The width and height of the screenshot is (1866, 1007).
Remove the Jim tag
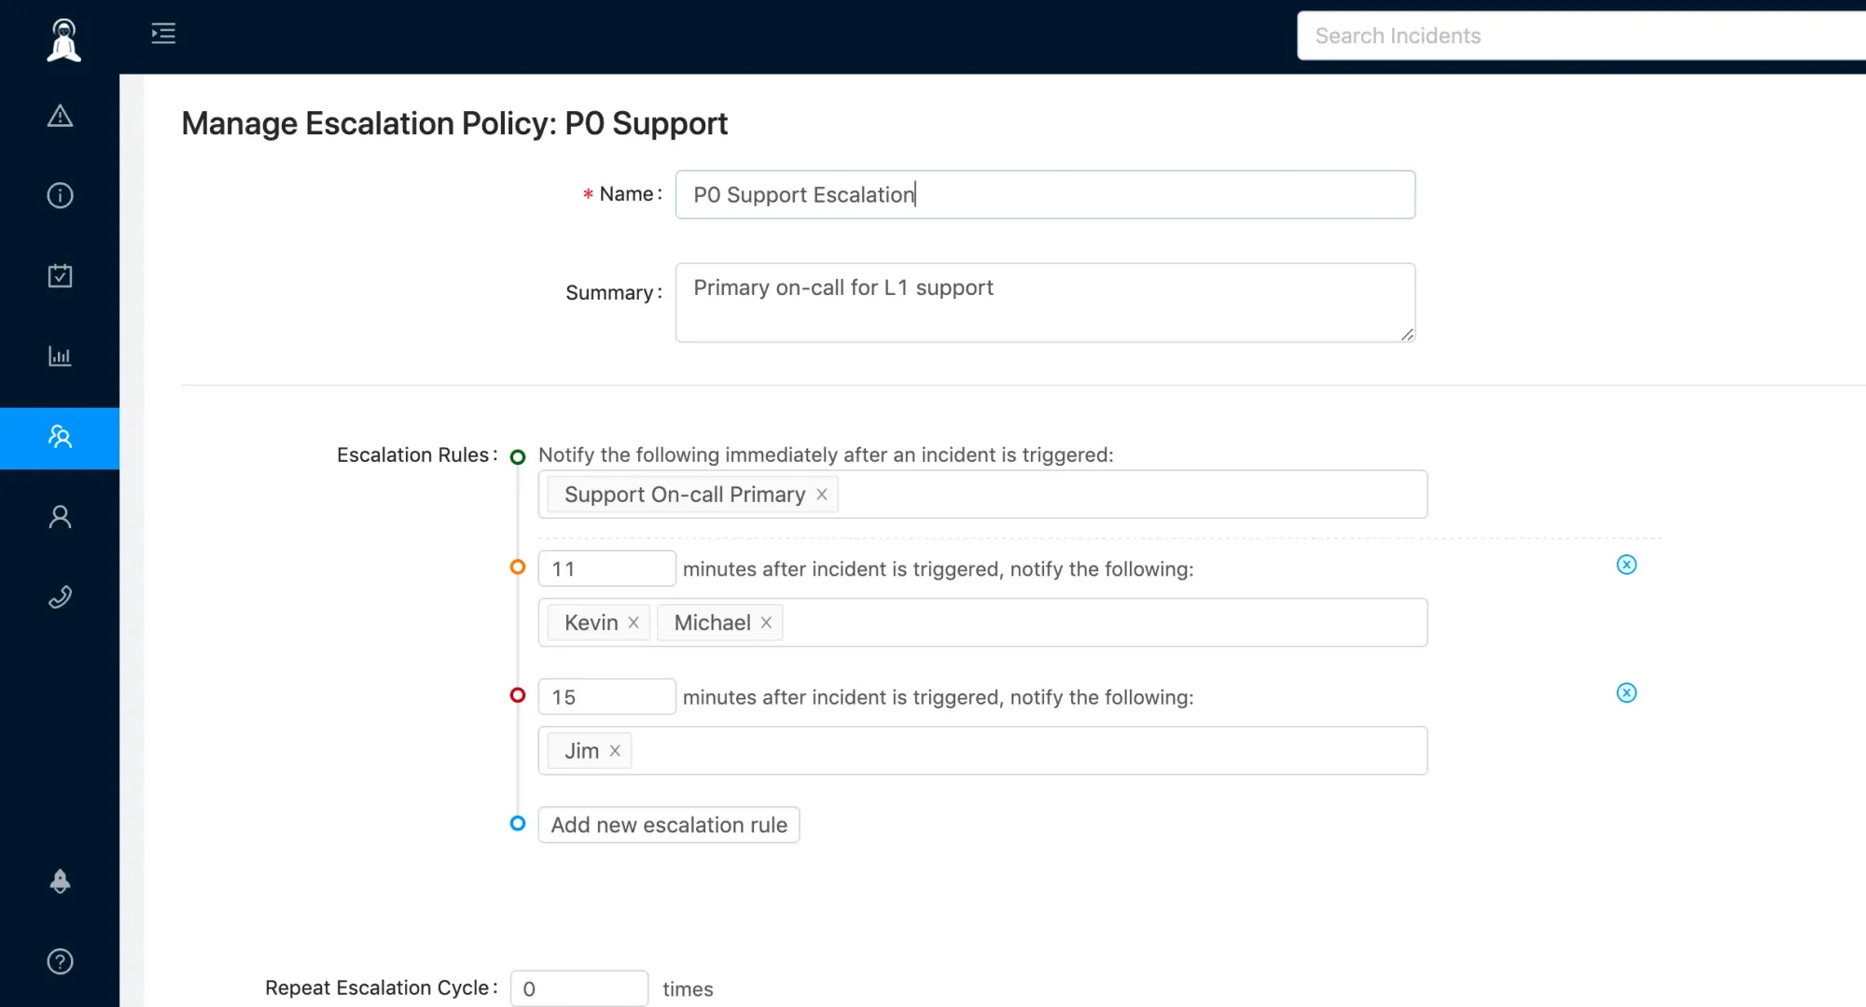[x=615, y=750]
